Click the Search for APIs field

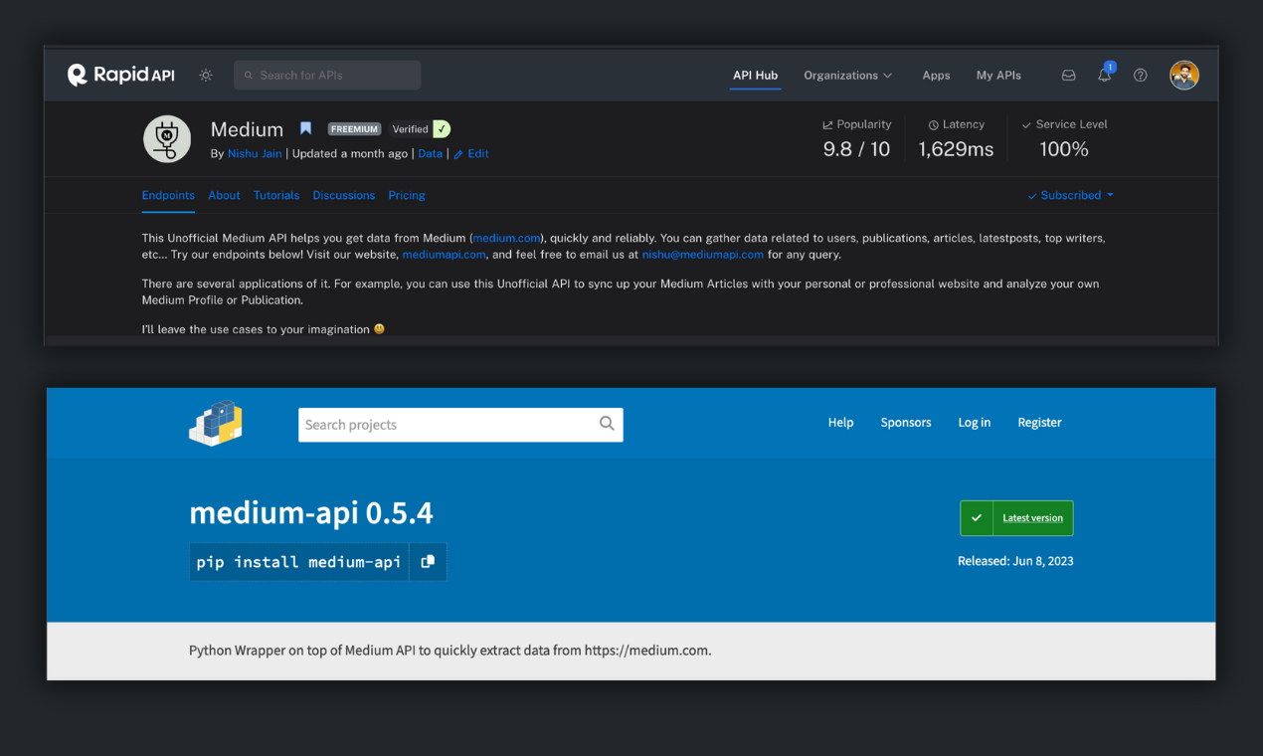pos(327,76)
